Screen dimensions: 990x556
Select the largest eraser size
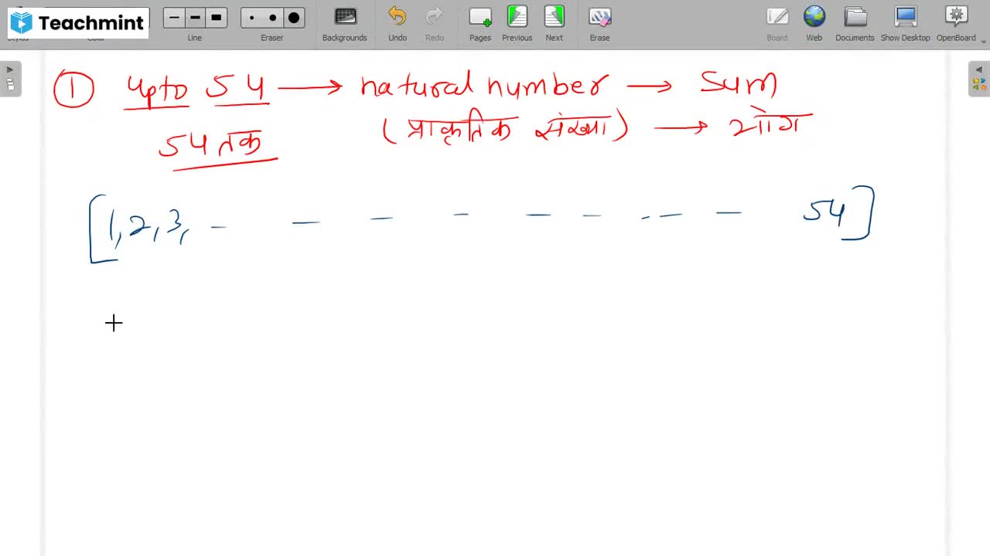tap(293, 17)
